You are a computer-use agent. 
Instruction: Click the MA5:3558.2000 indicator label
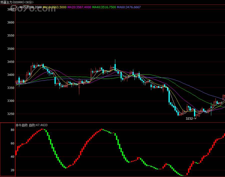point(31,7)
